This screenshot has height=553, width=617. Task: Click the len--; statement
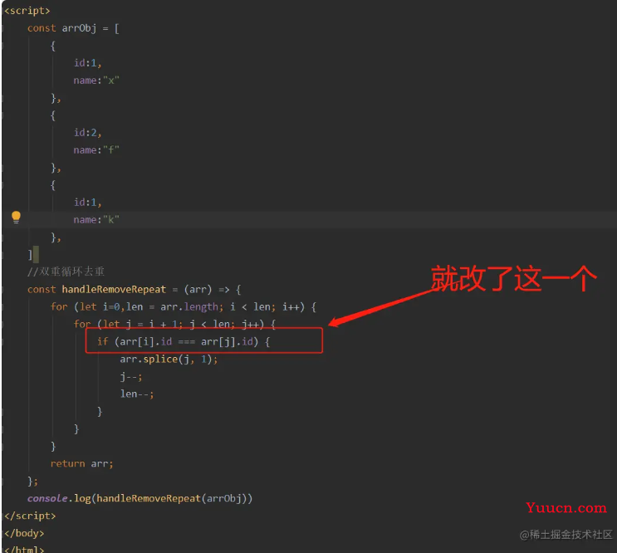(137, 394)
